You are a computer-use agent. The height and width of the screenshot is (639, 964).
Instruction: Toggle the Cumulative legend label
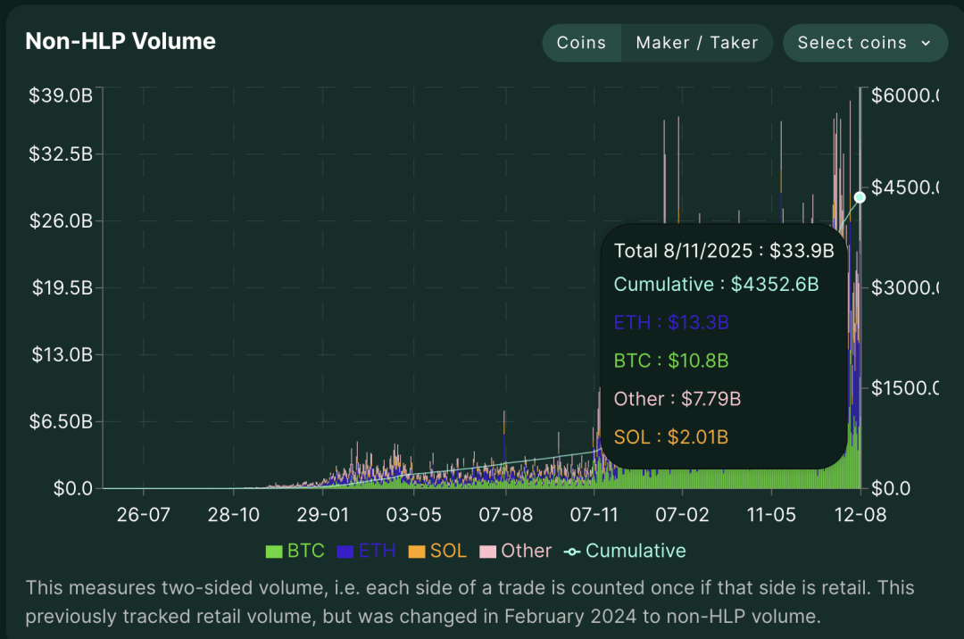(x=636, y=552)
